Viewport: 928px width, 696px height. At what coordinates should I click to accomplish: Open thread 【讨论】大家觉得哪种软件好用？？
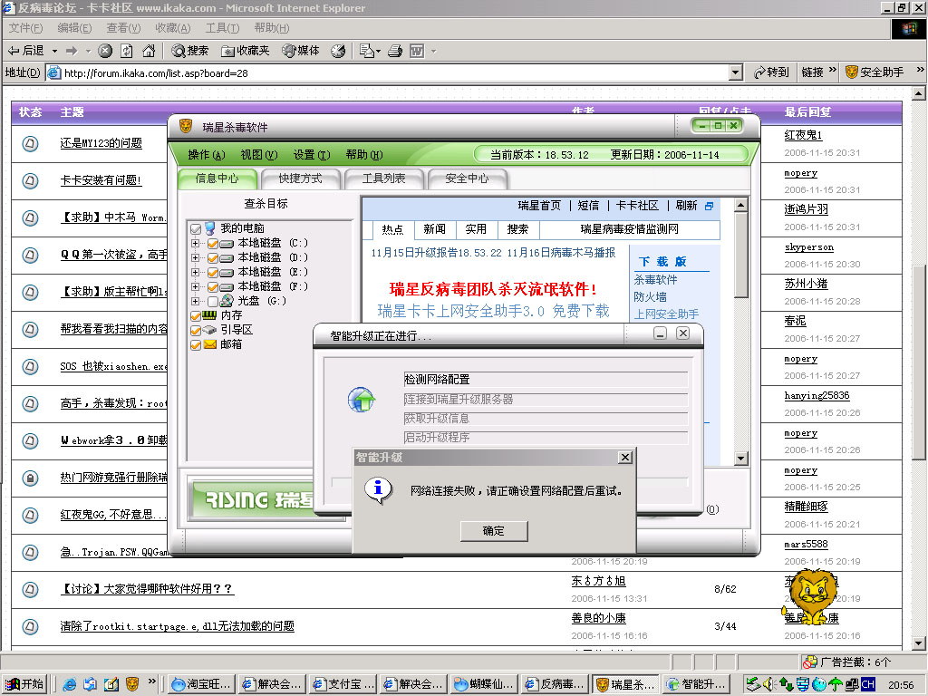[148, 589]
